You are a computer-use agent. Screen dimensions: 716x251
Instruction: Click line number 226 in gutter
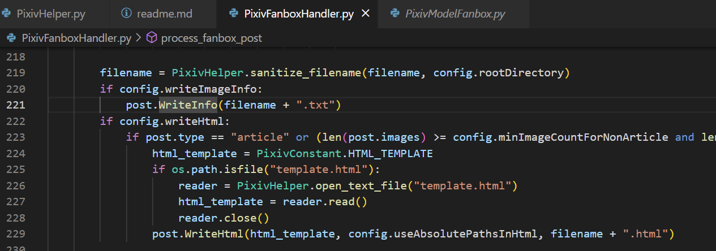click(16, 185)
